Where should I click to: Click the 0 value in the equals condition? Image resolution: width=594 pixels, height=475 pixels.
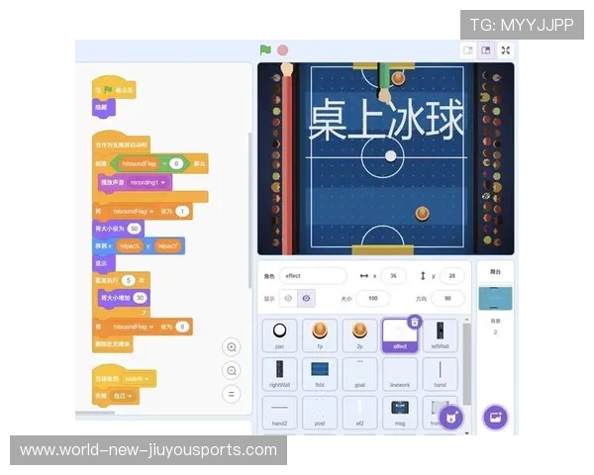click(x=176, y=163)
